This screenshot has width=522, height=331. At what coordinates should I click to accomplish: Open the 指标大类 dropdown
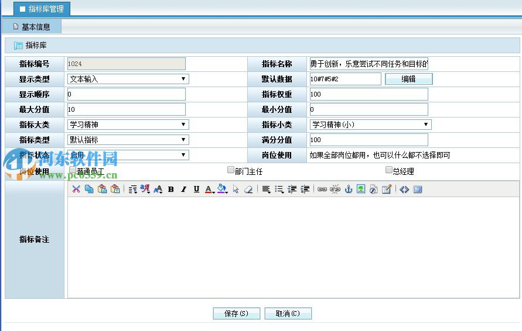(128, 125)
